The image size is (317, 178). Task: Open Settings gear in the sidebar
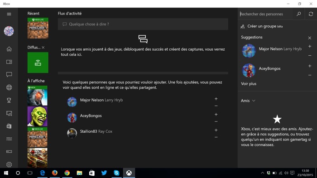click(x=9, y=164)
